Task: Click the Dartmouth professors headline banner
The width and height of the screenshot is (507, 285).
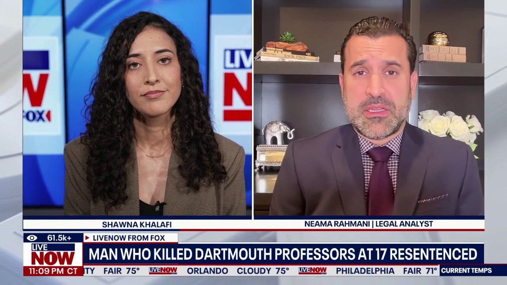Action: point(283,254)
